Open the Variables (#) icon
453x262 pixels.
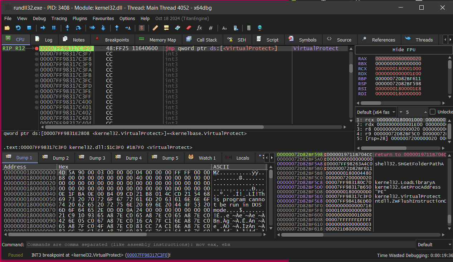point(210,28)
